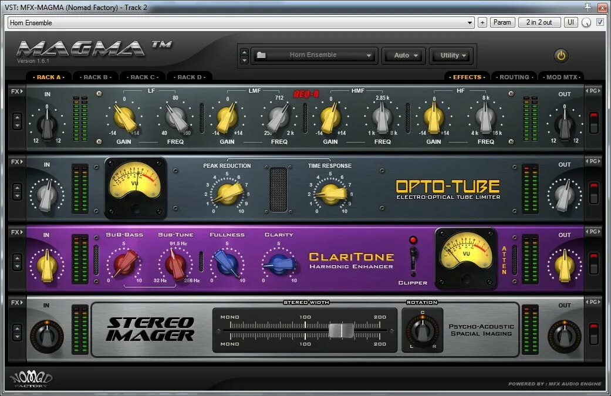Click the Nomad Factory logo
Viewport: 611px width, 396px height.
[x=31, y=379]
